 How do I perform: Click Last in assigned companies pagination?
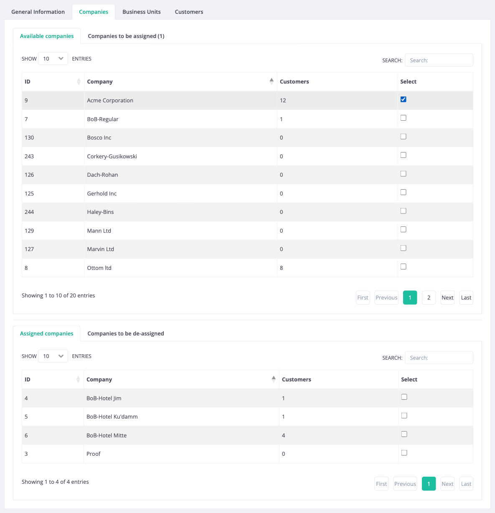coord(466,484)
